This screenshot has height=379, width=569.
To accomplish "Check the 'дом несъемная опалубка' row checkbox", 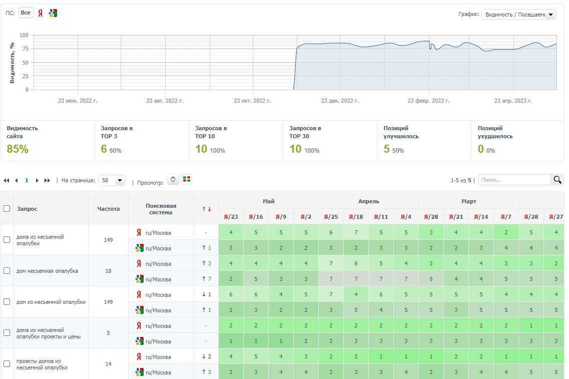I will click(7, 271).
